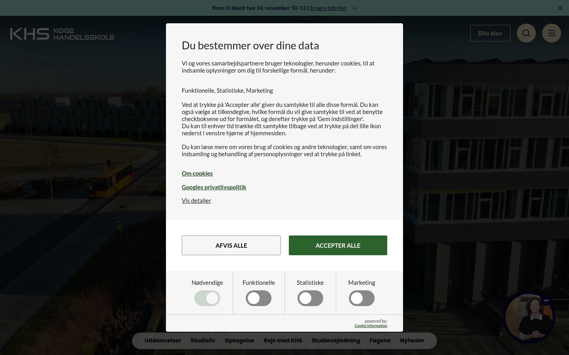The height and width of the screenshot is (355, 569).
Task: Open the Studieliv menu item
Action: click(203, 340)
